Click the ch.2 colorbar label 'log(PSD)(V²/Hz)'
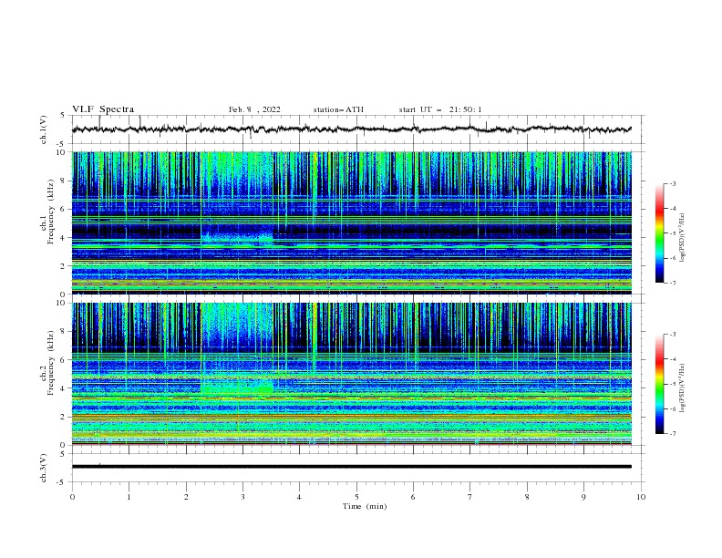The width and height of the screenshot is (722, 558). [683, 388]
